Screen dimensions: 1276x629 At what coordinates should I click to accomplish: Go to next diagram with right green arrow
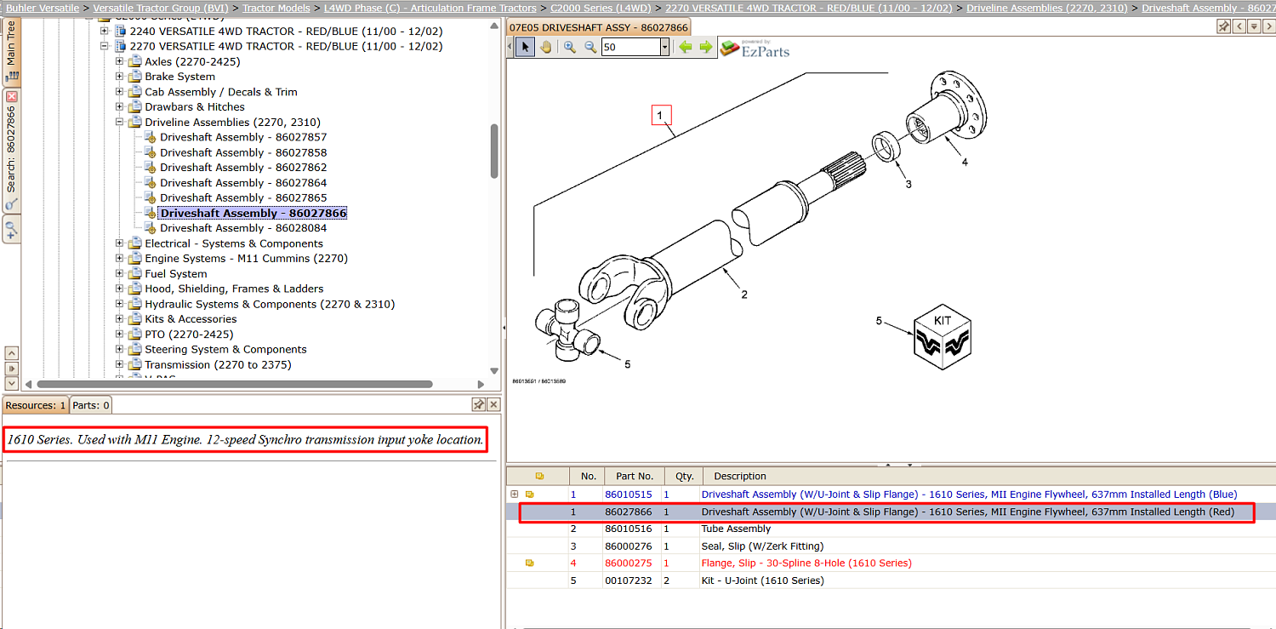click(706, 47)
